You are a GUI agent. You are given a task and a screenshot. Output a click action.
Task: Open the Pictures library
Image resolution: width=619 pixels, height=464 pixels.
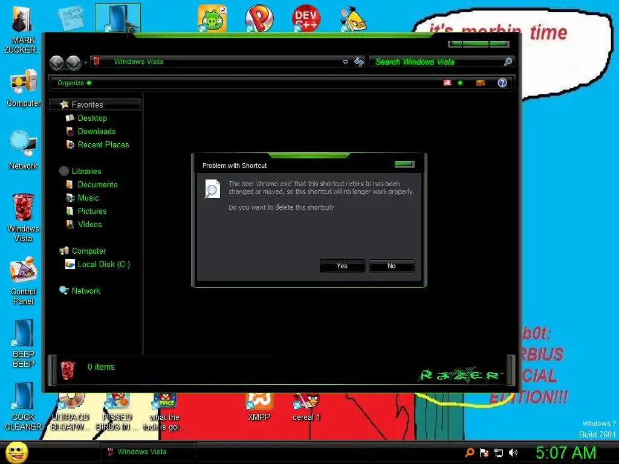(x=92, y=211)
